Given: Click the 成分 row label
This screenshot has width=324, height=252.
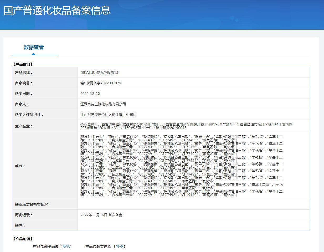Looking at the screenshot, I should click(x=20, y=166).
